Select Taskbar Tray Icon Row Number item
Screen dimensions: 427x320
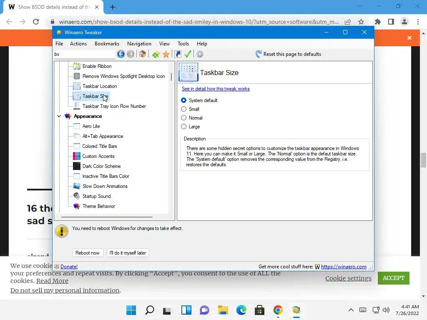114,106
